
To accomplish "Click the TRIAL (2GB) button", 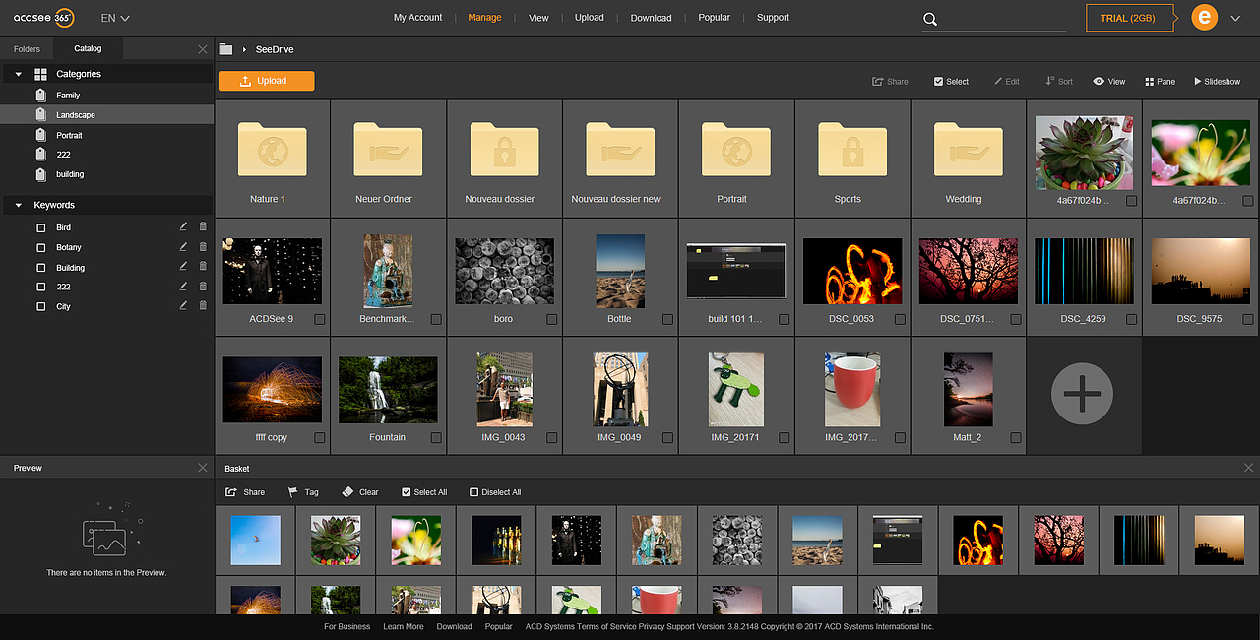I will click(1128, 18).
